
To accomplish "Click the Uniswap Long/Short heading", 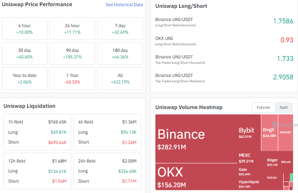I will (x=181, y=6).
